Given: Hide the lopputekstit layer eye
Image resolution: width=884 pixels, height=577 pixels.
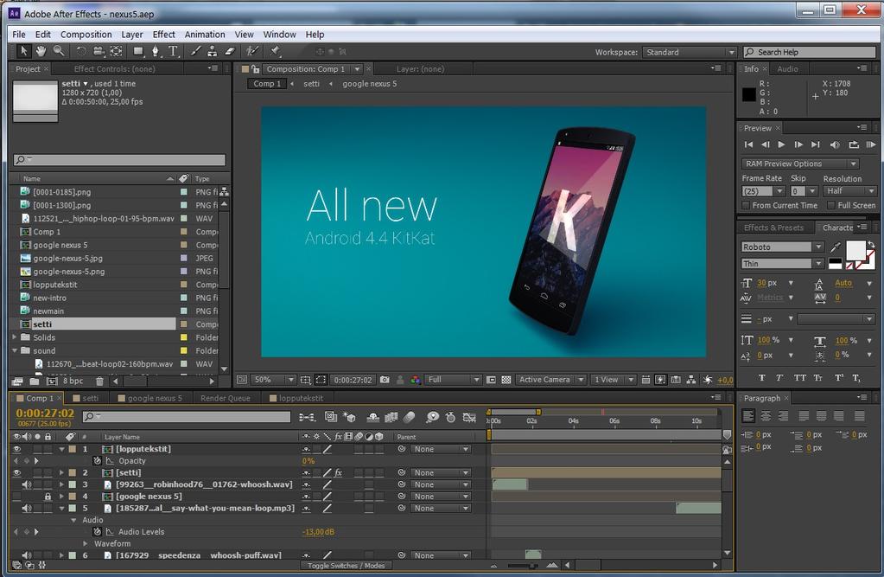Looking at the screenshot, I should point(17,450).
